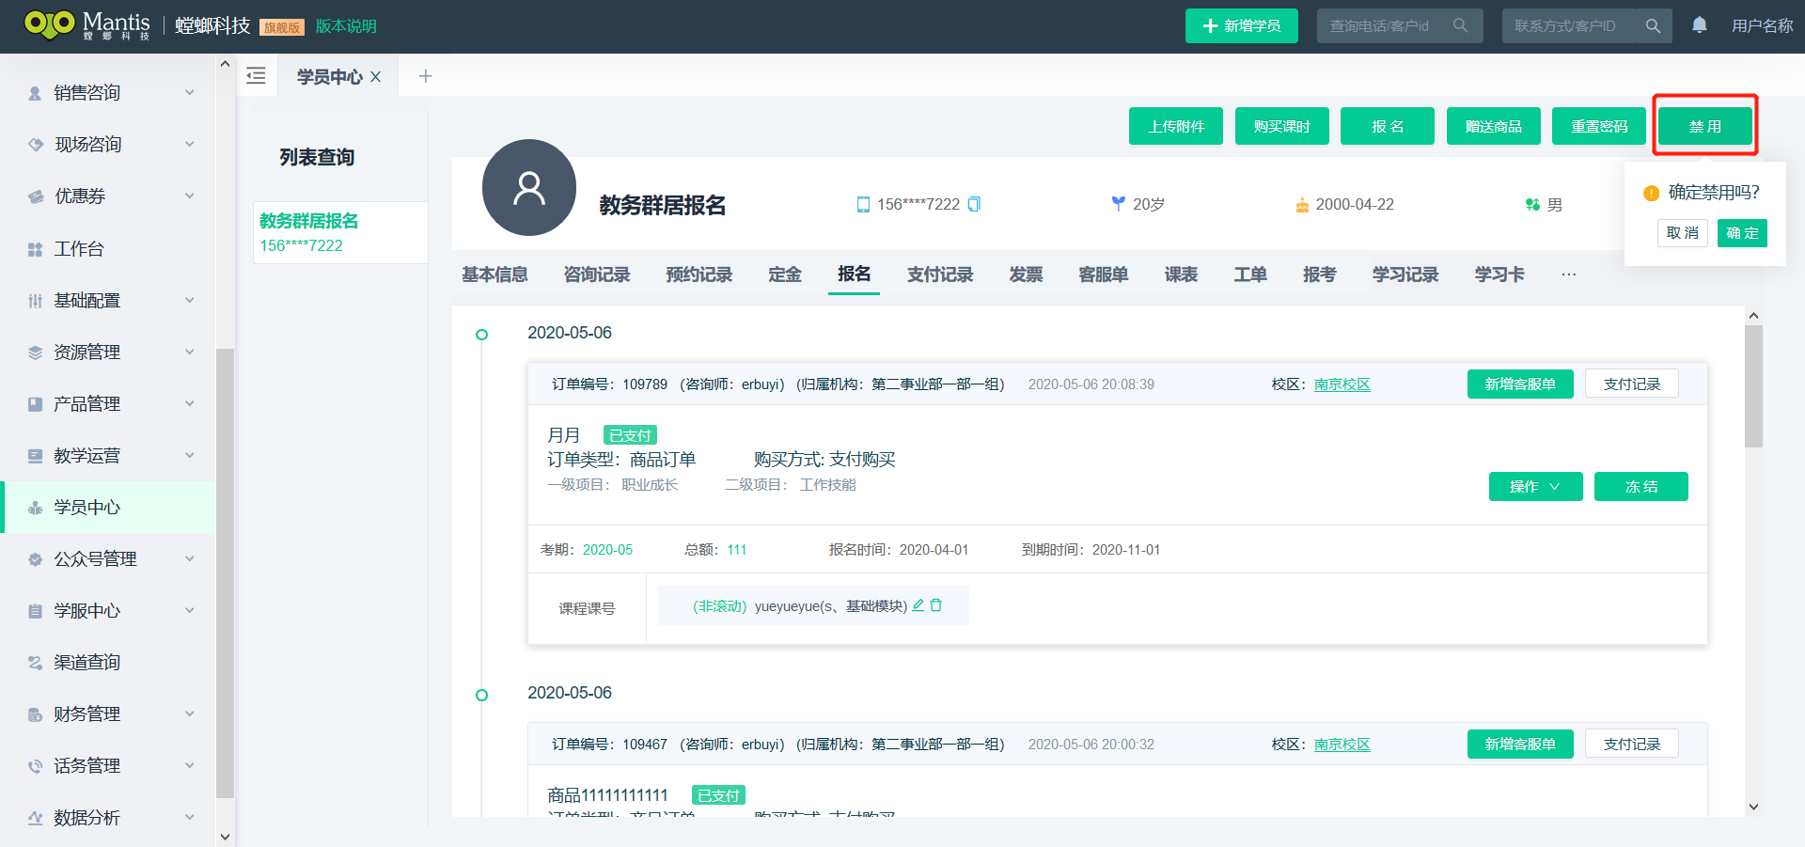1805x847 pixels.
Task: Click 销售咨询 sidebar icon
Action: pyautogui.click(x=35, y=93)
